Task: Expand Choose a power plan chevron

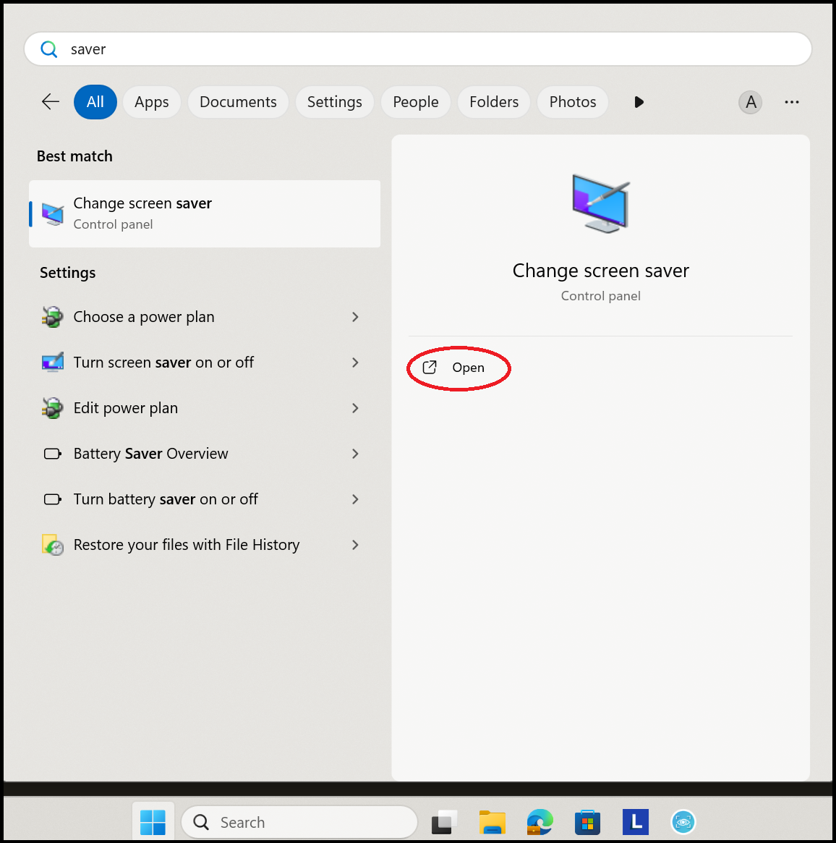Action: [x=355, y=317]
